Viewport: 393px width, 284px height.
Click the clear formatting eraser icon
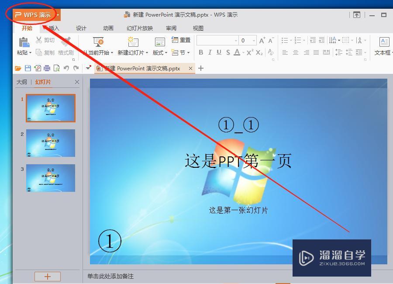pos(270,52)
